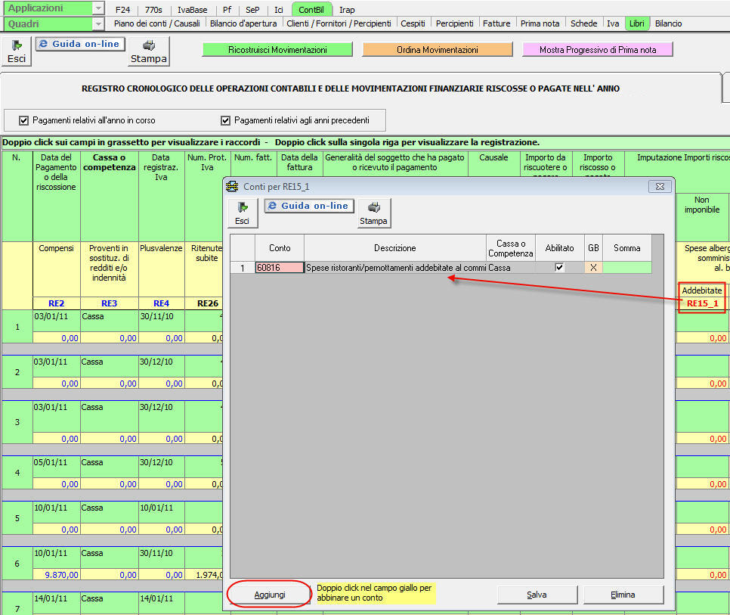This screenshot has width=730, height=615.
Task: Click Stampa printer icon in main toolbar
Action: 149,51
